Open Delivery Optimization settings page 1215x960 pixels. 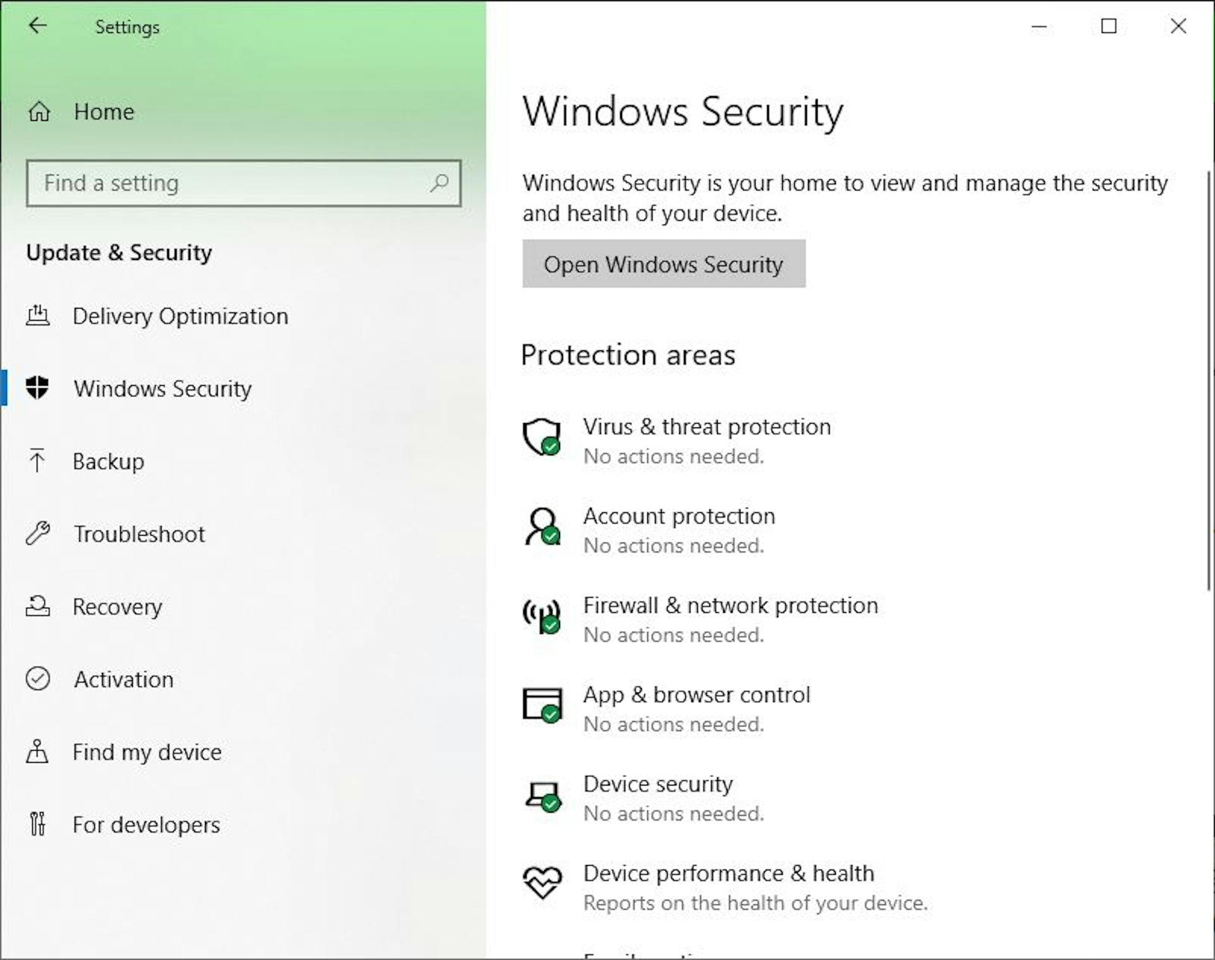coord(180,316)
